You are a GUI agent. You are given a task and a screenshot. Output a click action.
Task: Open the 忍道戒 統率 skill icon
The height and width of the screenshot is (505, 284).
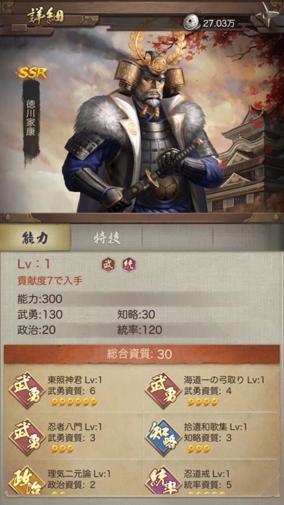(163, 481)
